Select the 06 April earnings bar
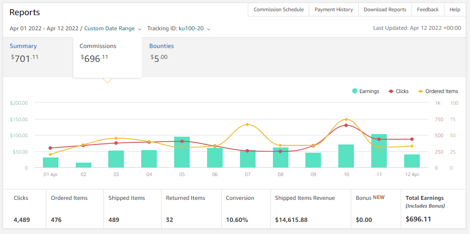The width and height of the screenshot is (470, 234). coord(215,158)
